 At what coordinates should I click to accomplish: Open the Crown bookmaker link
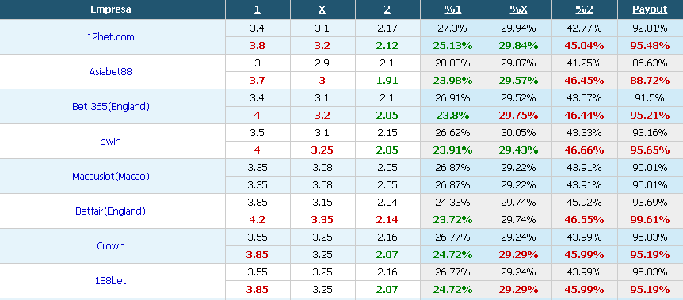(x=111, y=246)
